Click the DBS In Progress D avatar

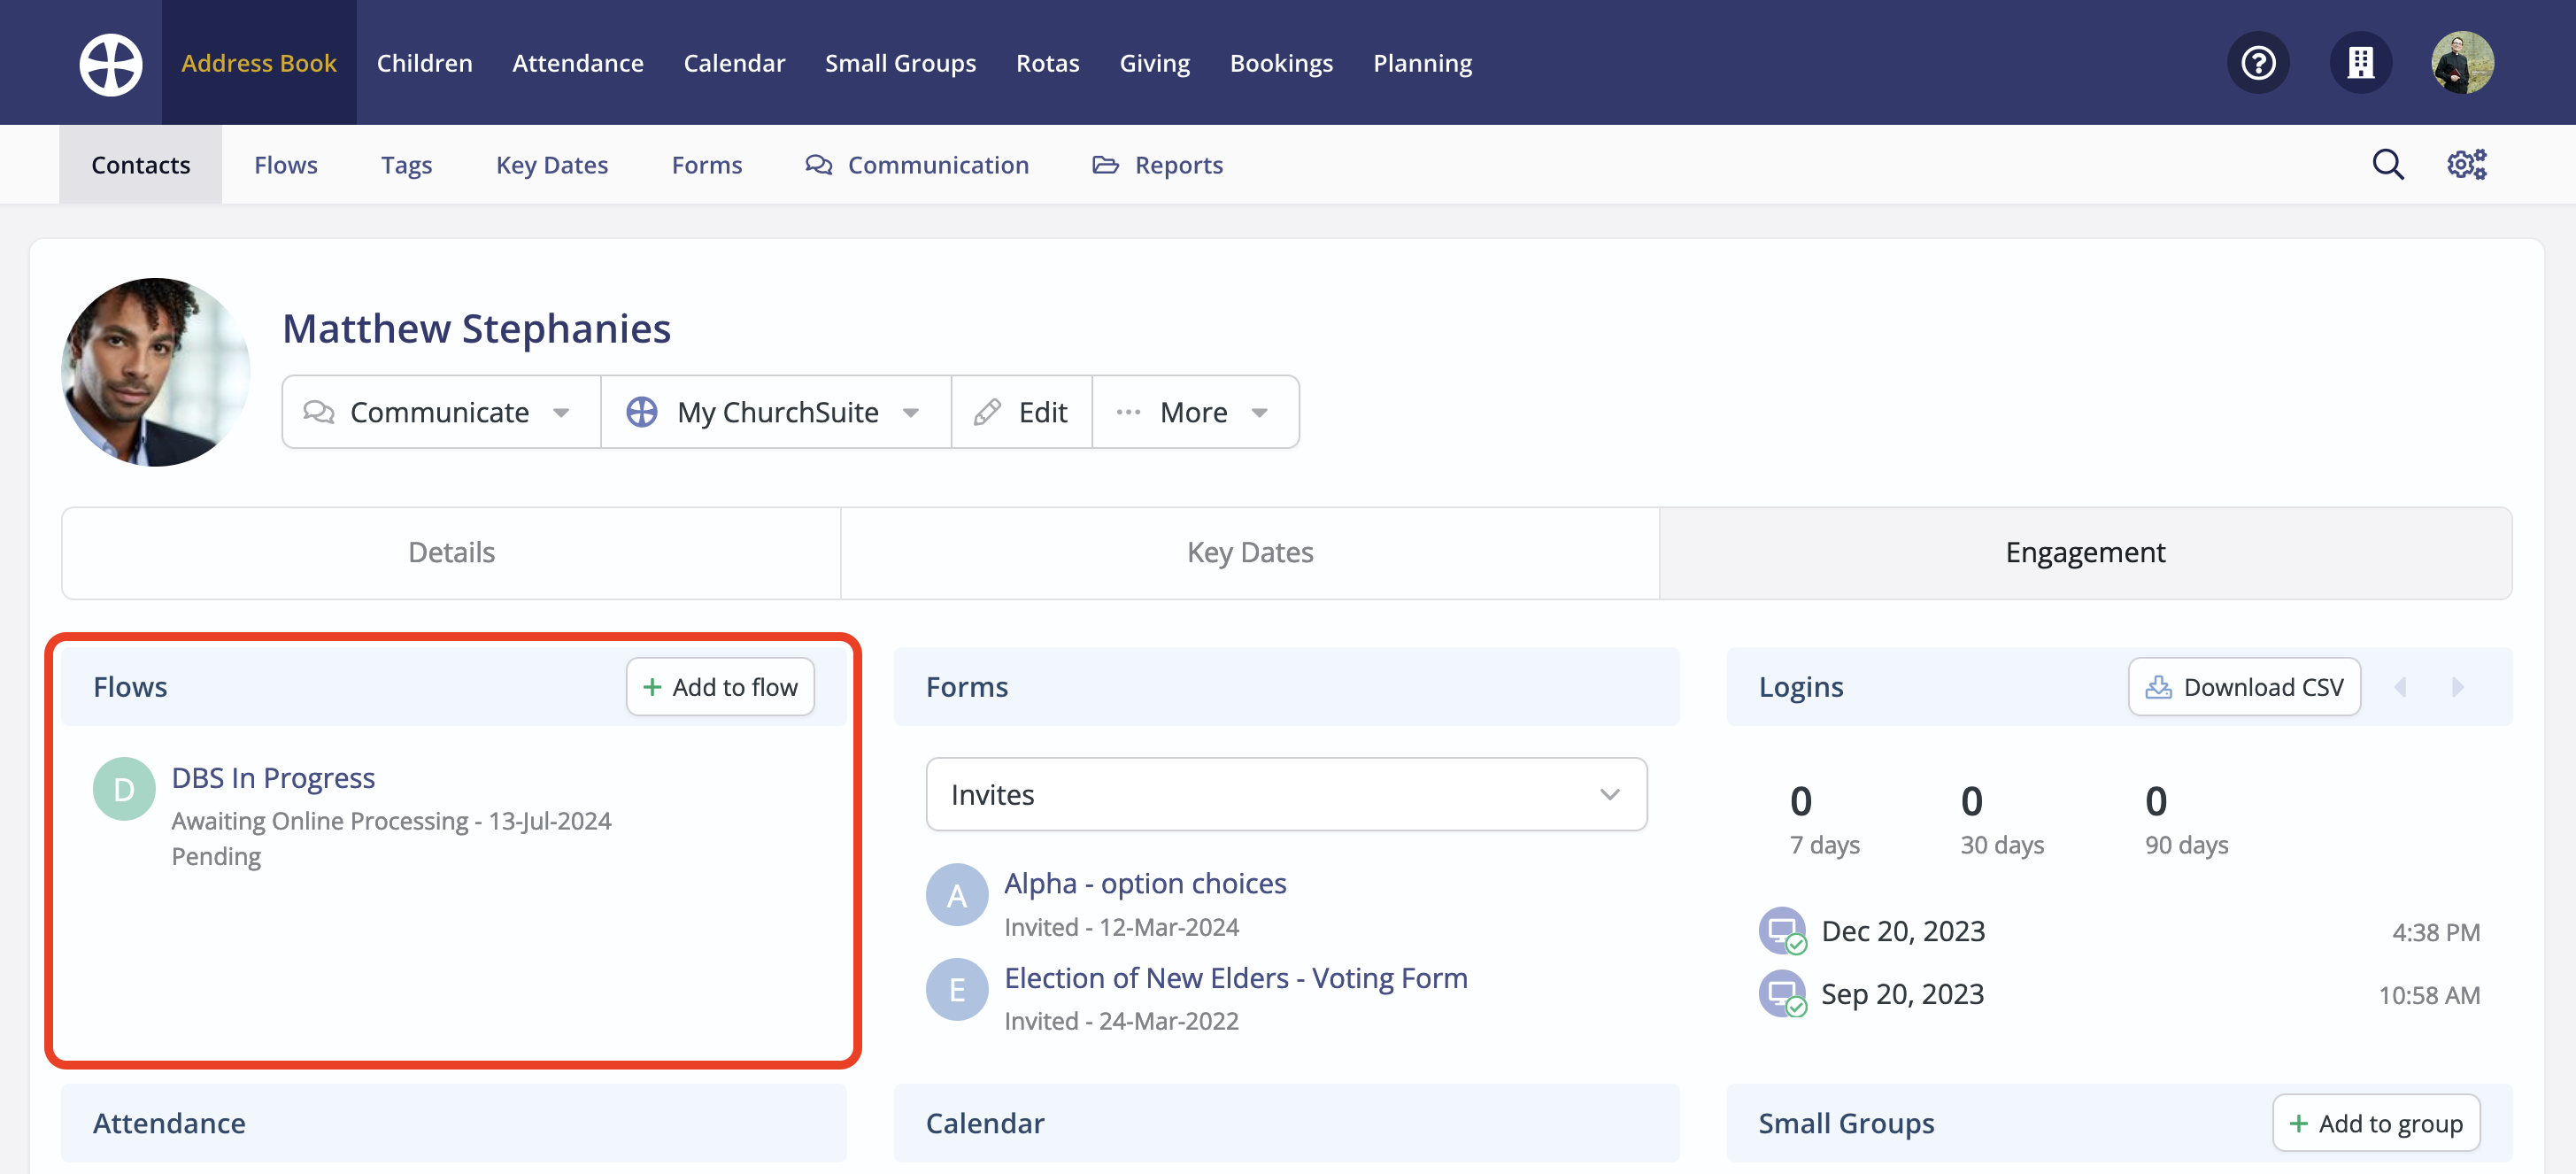pyautogui.click(x=124, y=789)
